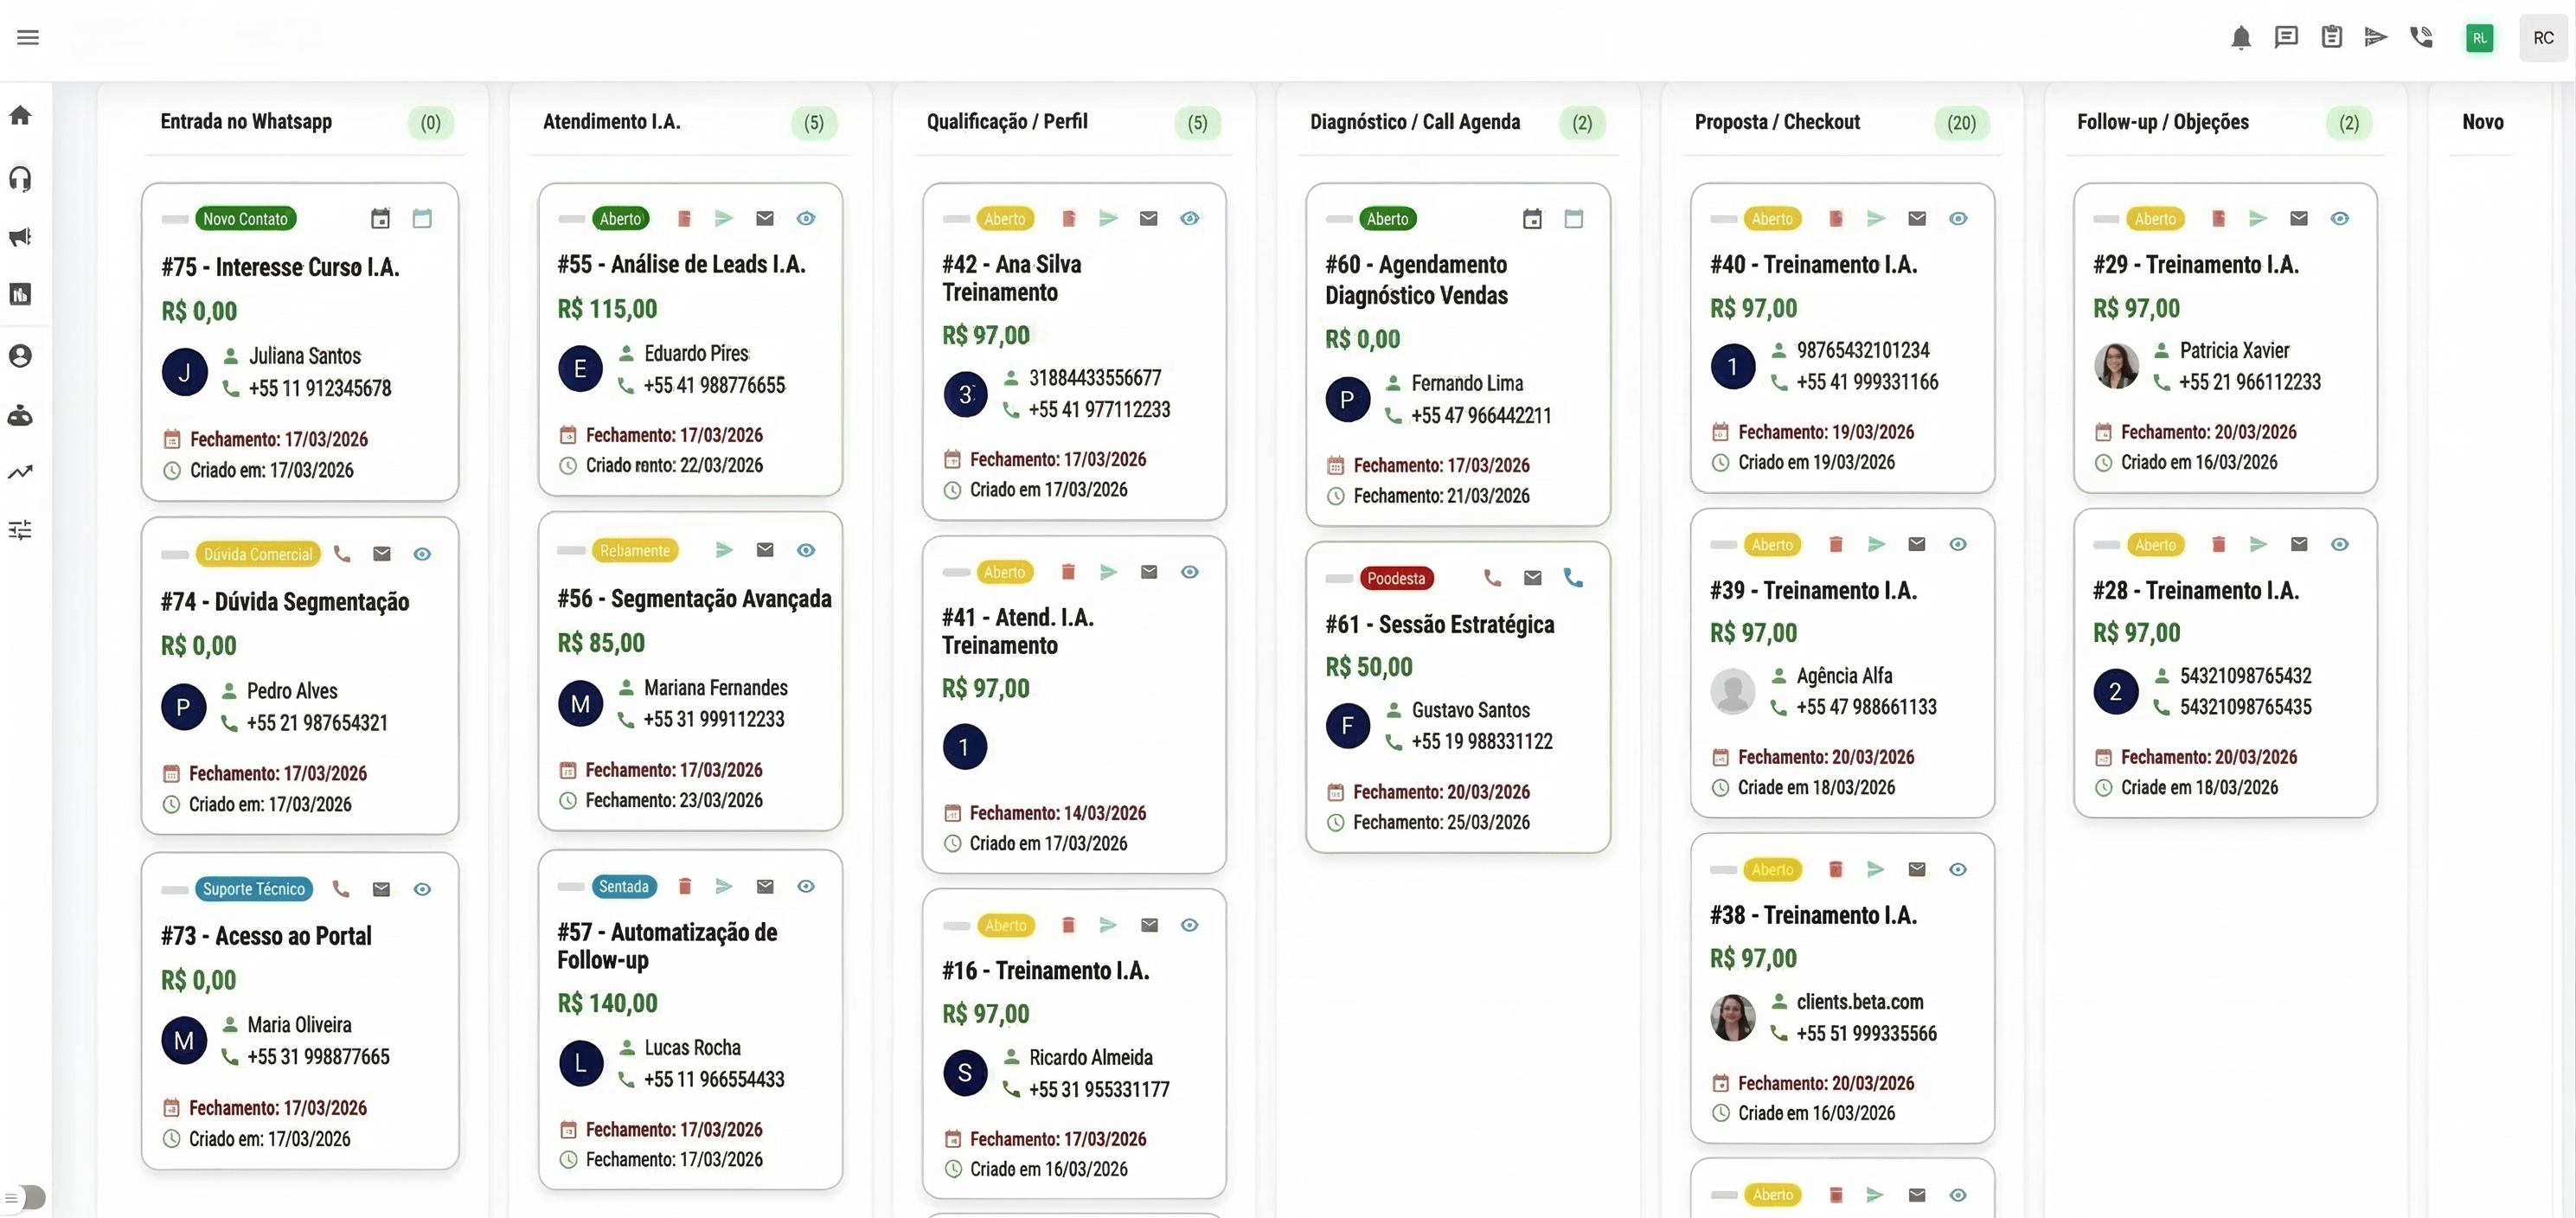Click send arrow icon on card #42
2576x1218 pixels.
pyautogui.click(x=1108, y=219)
